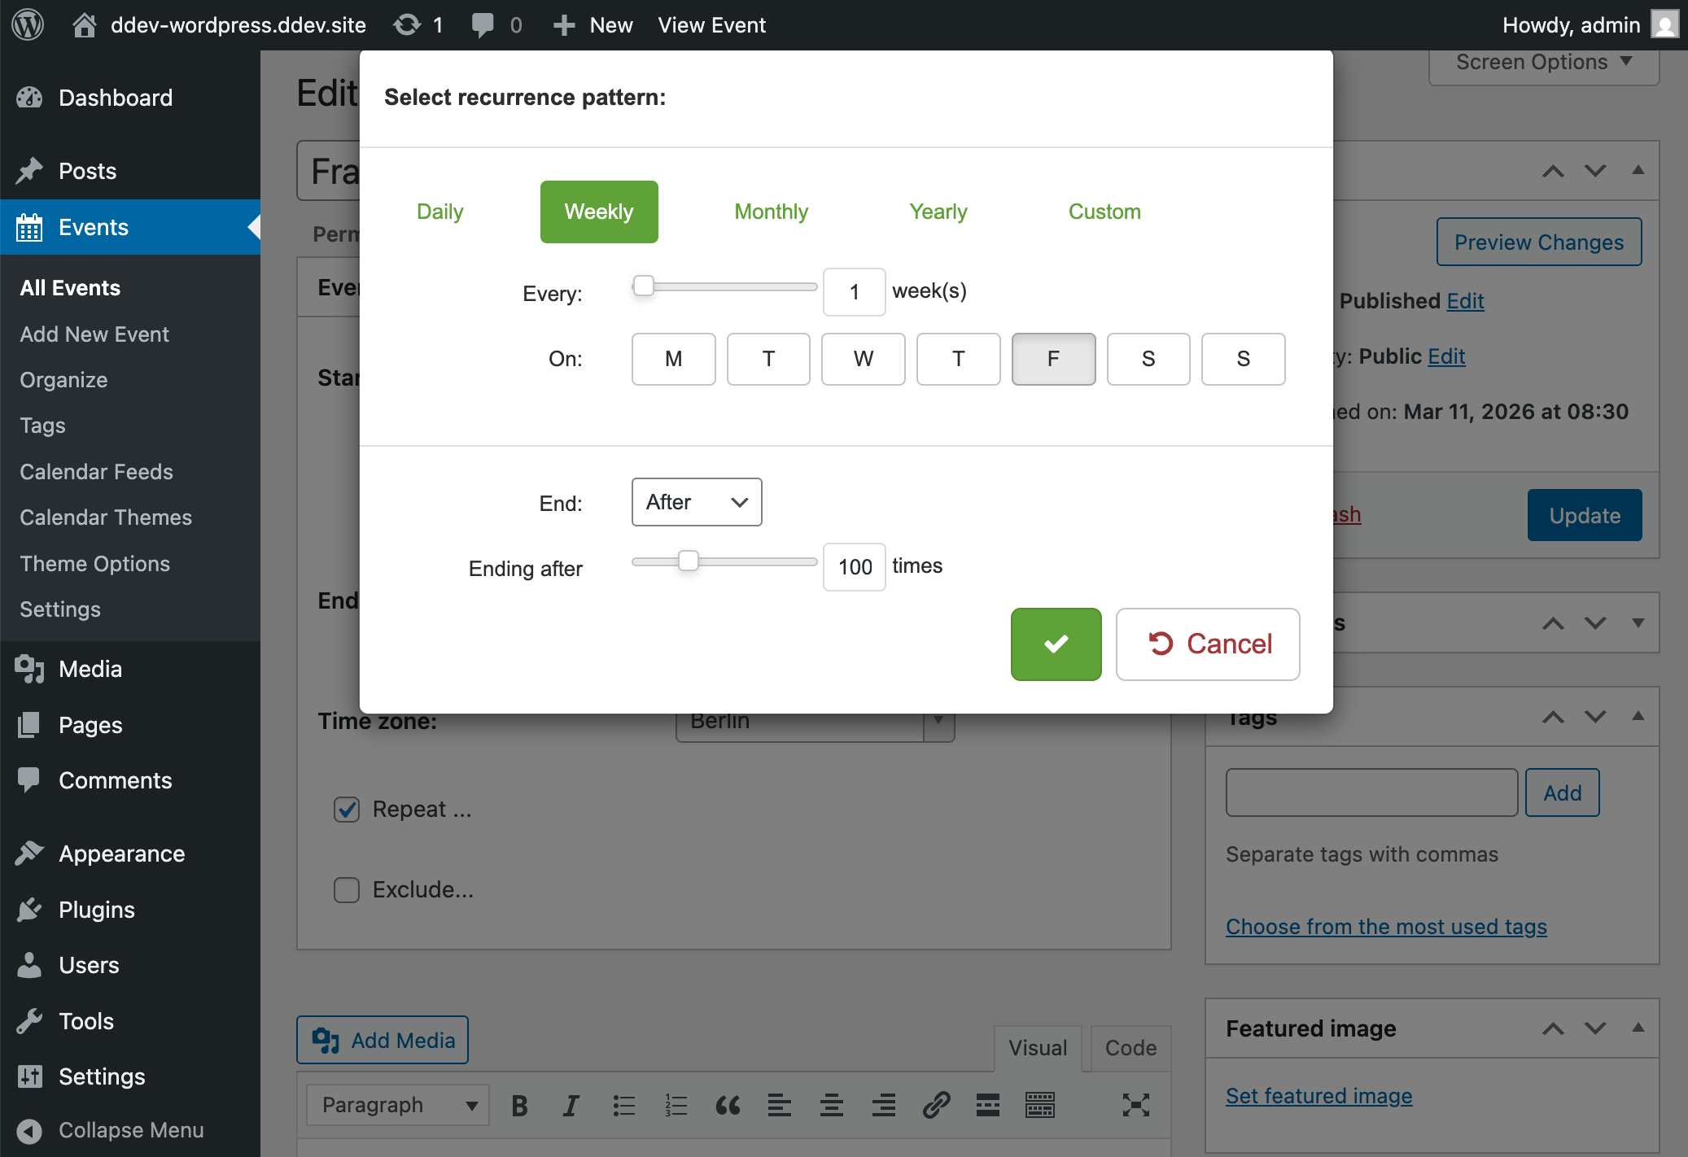Open the Paragraph format dropdown
Screen dimensions: 1688x1157
(x=397, y=1105)
